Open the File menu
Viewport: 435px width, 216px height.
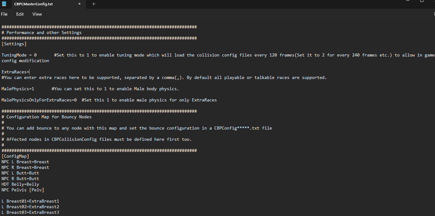(x=4, y=14)
